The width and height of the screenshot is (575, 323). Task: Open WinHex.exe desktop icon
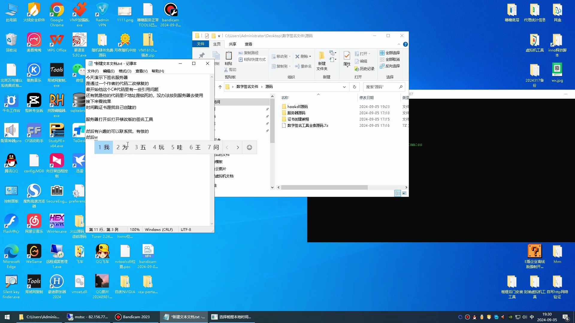coord(57,224)
